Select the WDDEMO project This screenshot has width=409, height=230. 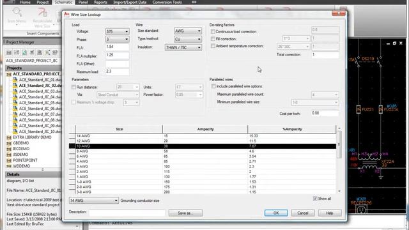19,166
